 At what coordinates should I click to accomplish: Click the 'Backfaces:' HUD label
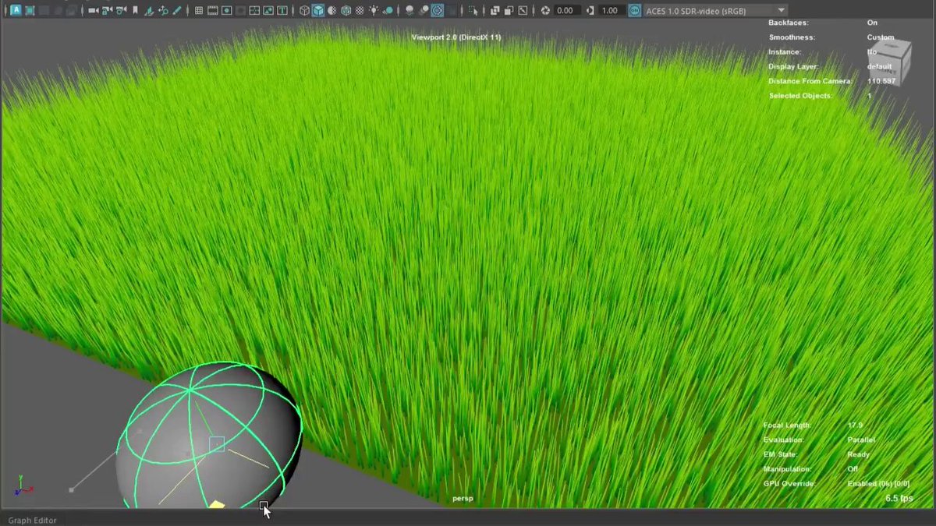coord(789,23)
